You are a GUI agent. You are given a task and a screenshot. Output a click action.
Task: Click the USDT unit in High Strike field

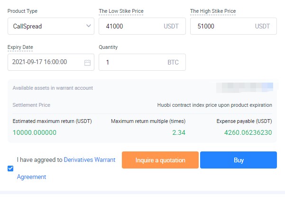(x=262, y=26)
